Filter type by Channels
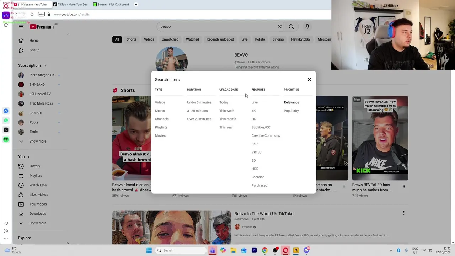Viewport: 455px width, 256px height. (x=162, y=119)
